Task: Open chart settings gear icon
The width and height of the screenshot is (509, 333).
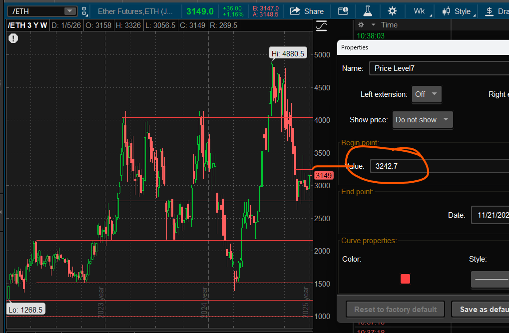Action: (392, 11)
